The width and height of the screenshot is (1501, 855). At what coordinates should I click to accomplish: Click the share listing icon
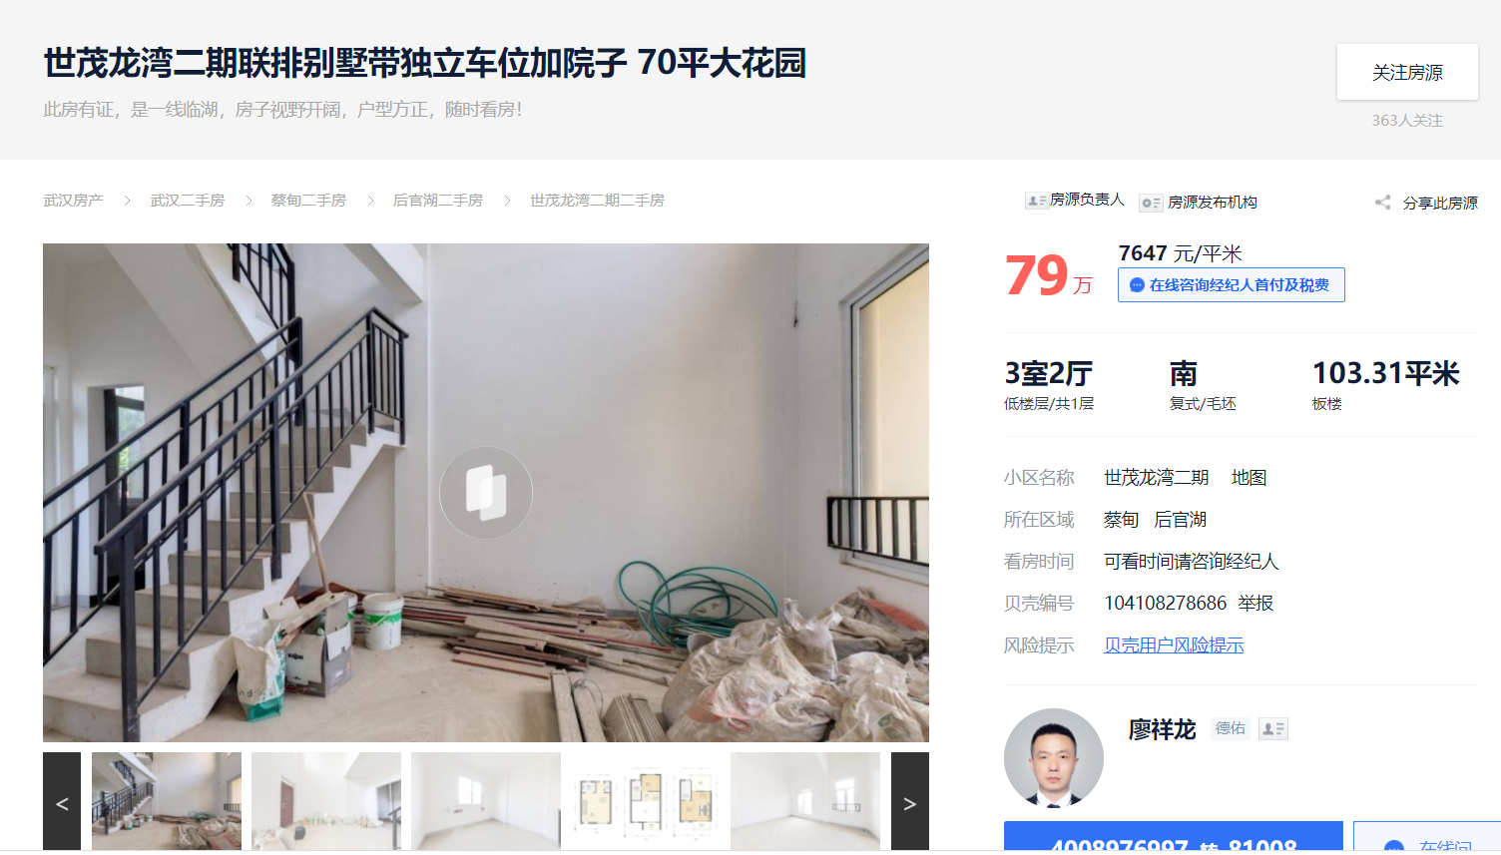click(1382, 203)
